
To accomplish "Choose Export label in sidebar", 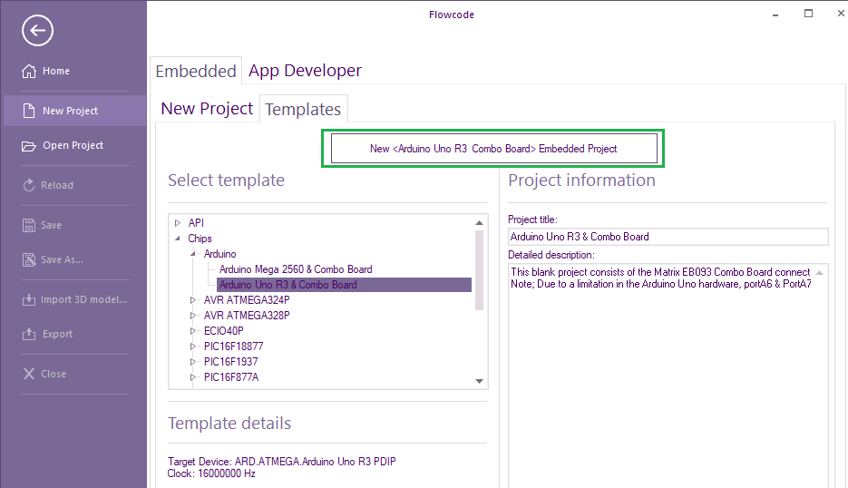I will (x=57, y=334).
